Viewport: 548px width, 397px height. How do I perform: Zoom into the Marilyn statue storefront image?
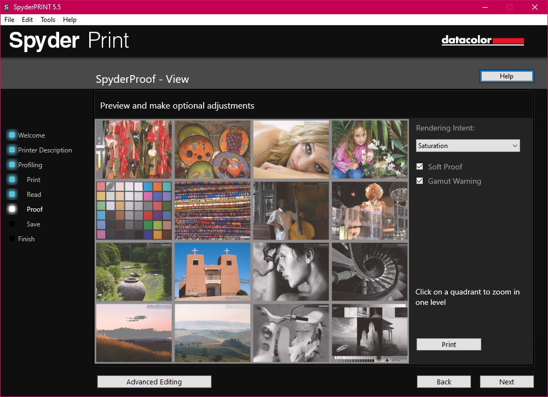pos(370,211)
